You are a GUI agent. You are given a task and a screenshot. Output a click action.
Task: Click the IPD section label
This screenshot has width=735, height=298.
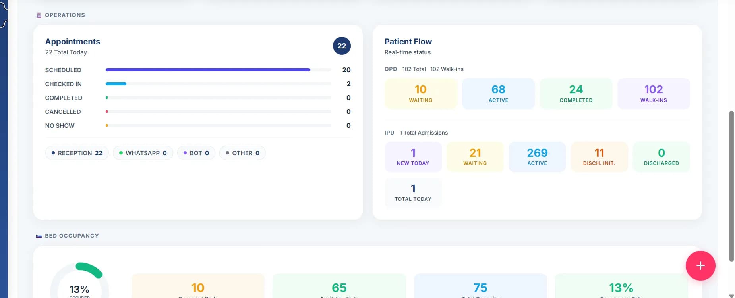[x=389, y=133]
